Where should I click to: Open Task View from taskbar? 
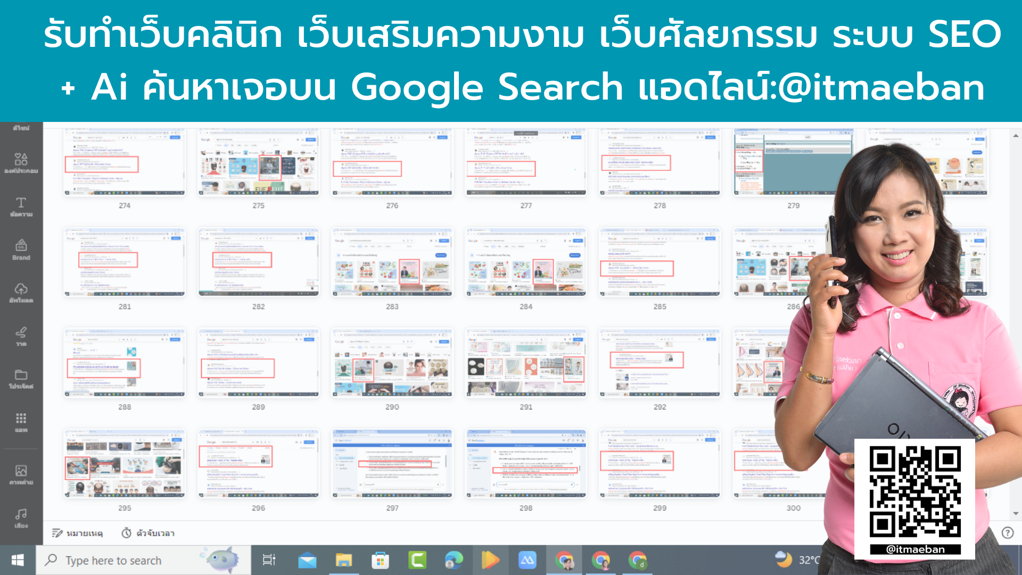[x=269, y=560]
